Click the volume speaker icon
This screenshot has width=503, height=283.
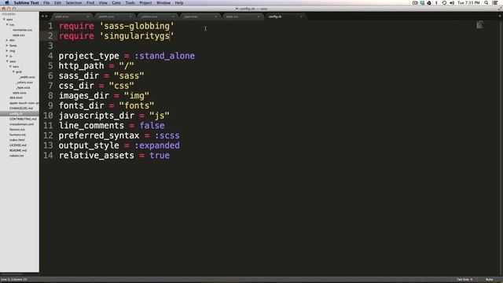coord(452,3)
